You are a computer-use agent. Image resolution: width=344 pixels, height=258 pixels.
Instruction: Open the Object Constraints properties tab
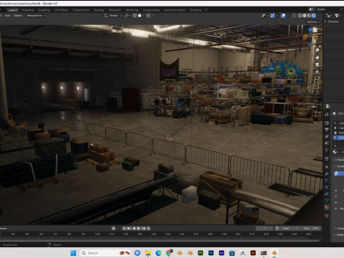tap(327, 193)
